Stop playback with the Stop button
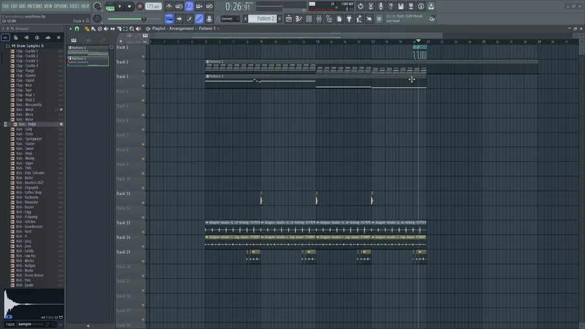Screen dimensions: 585x329 click(129, 7)
